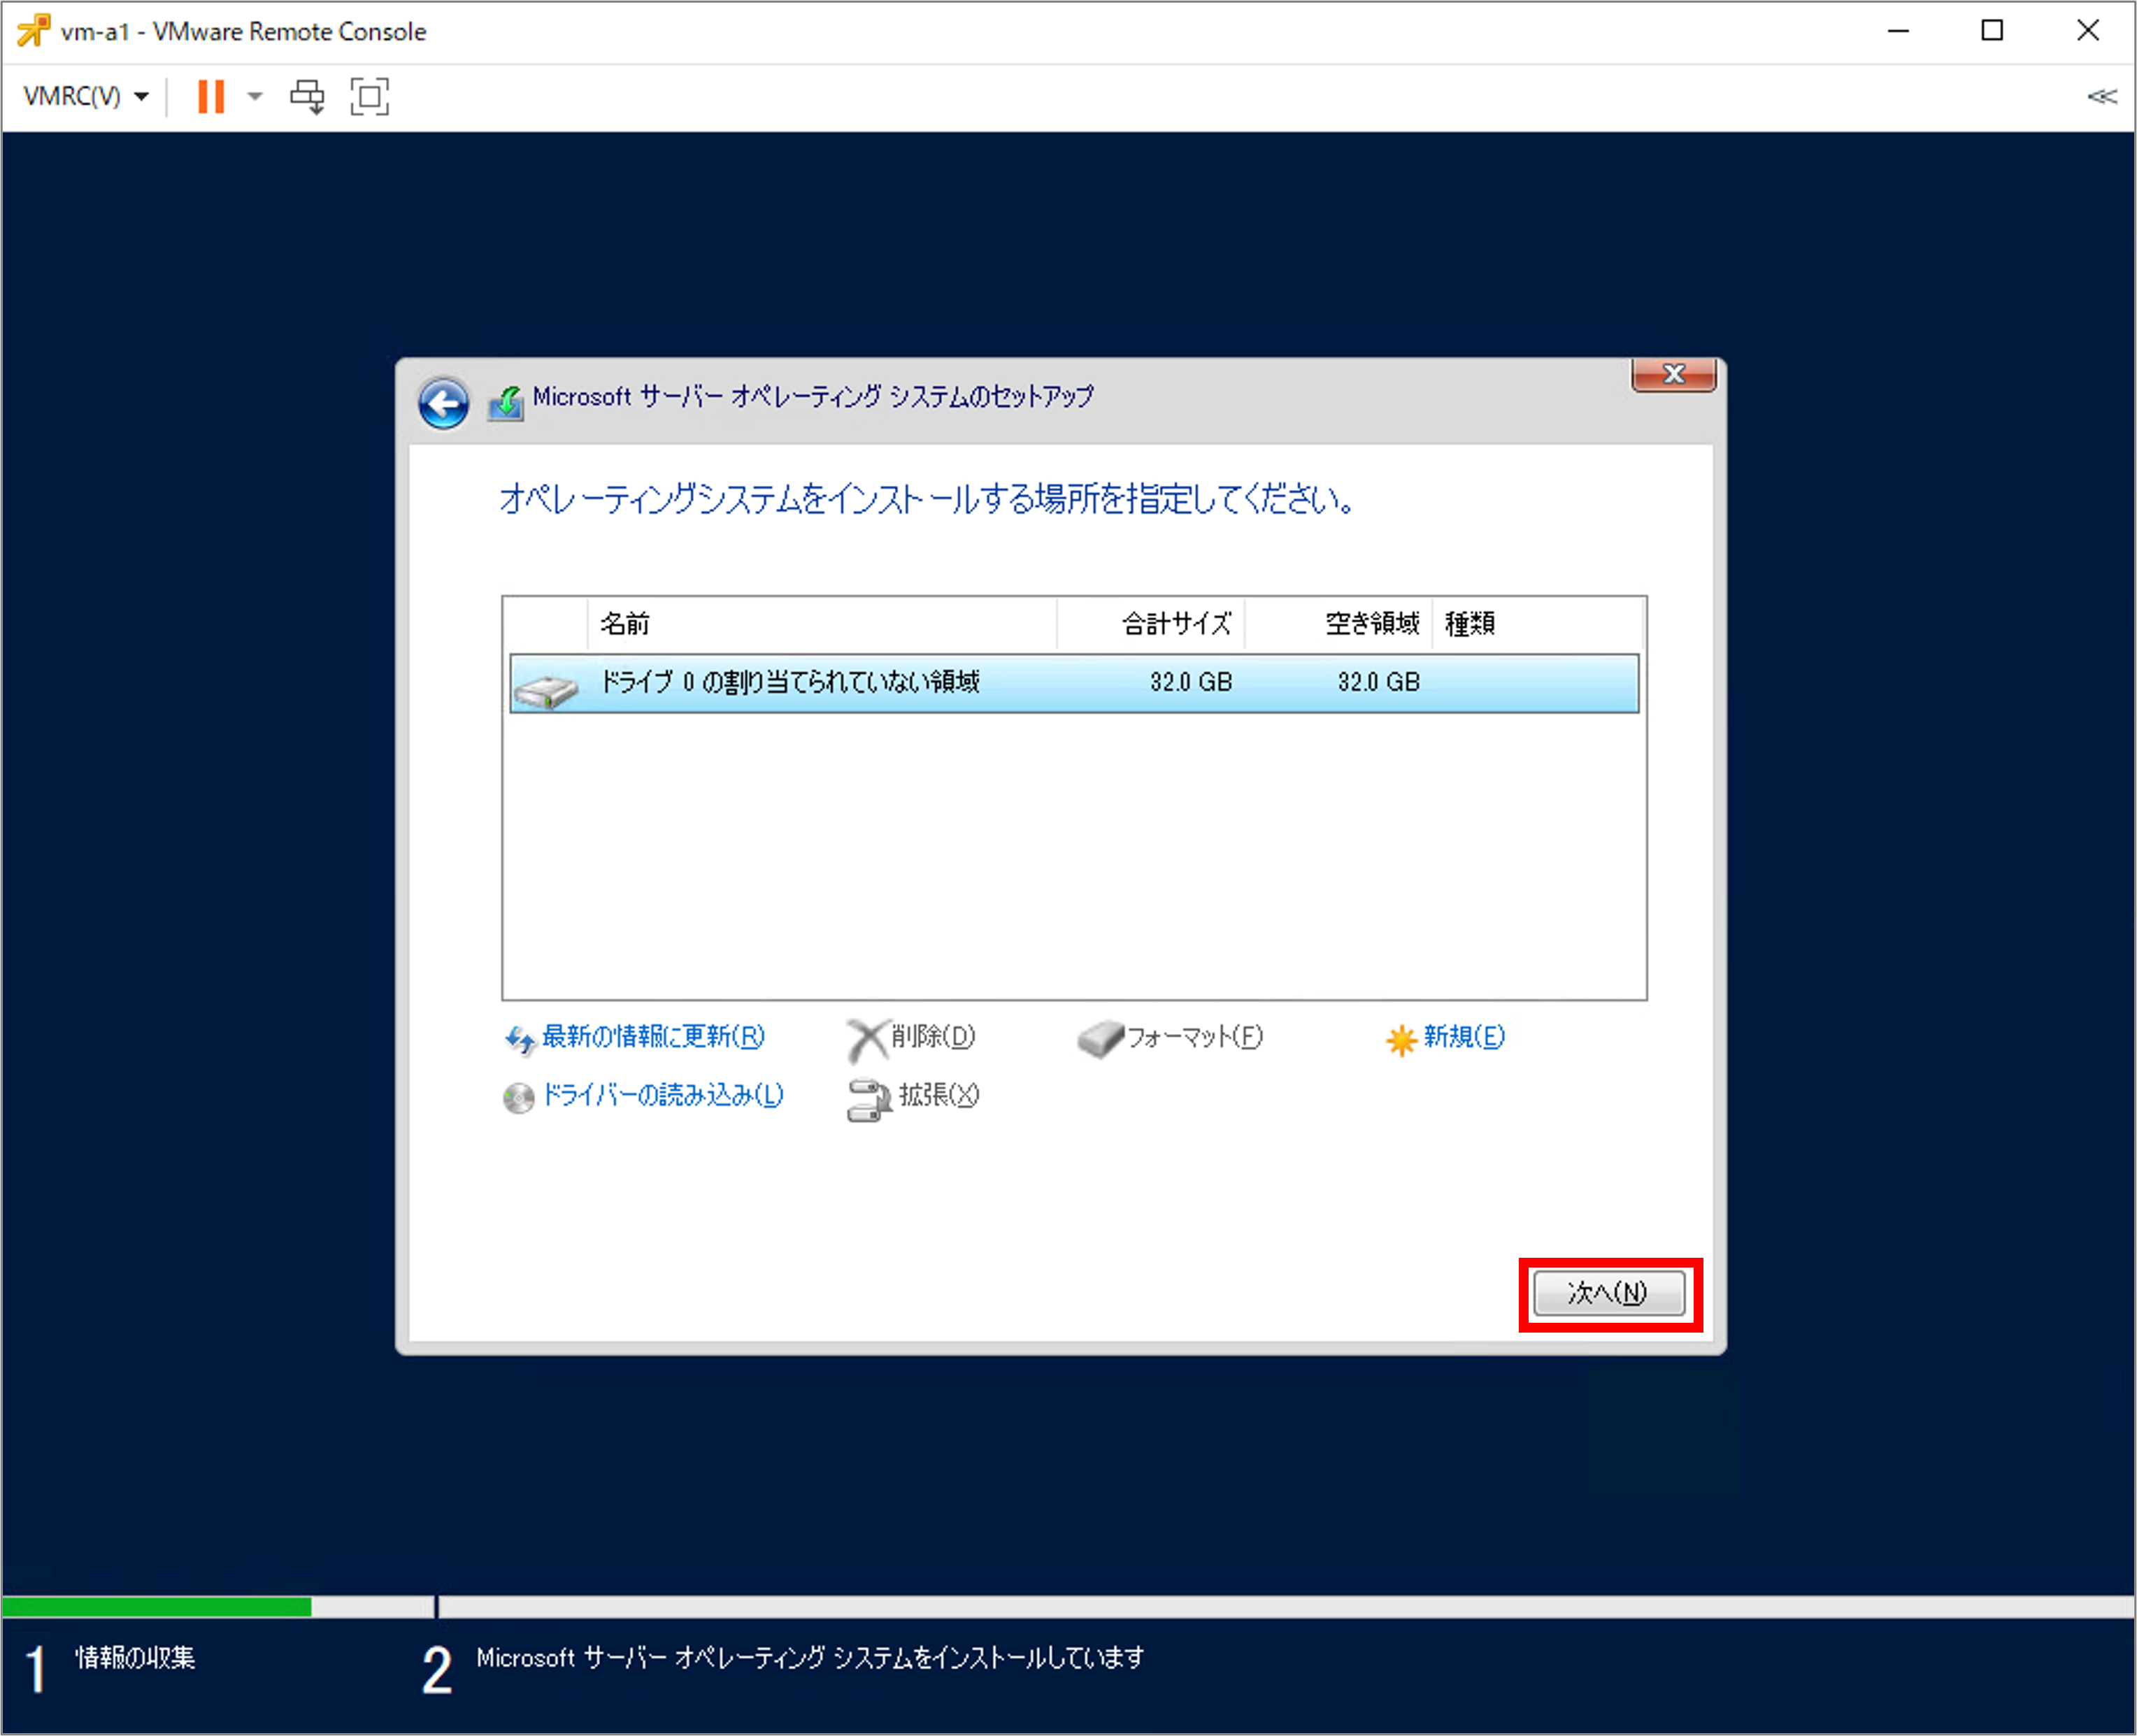
Task: Click Send Ctrl+Alt+Del toolbar icon
Action: click(x=307, y=97)
